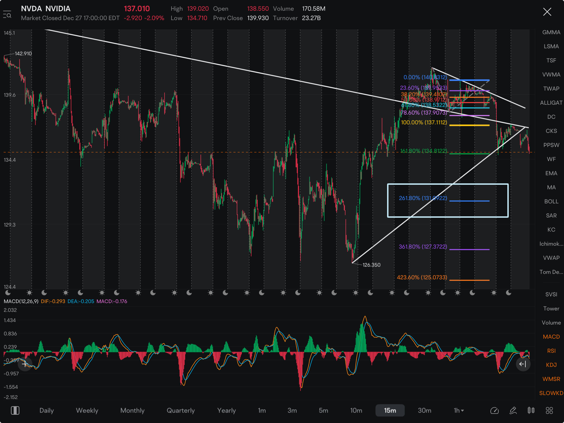Select the 3m interval
The width and height of the screenshot is (564, 423).
(292, 410)
